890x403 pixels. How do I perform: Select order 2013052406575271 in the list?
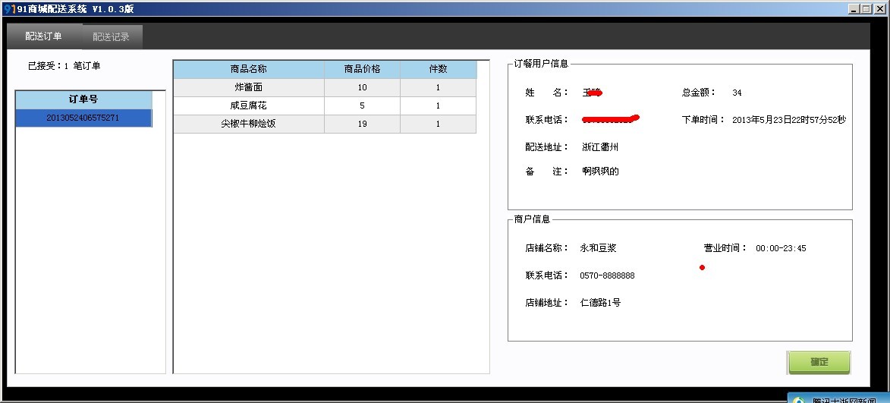pyautogui.click(x=83, y=118)
